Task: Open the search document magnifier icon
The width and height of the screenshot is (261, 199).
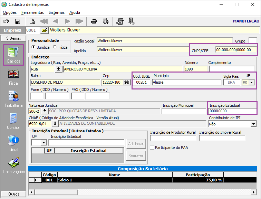Action: click(32, 21)
